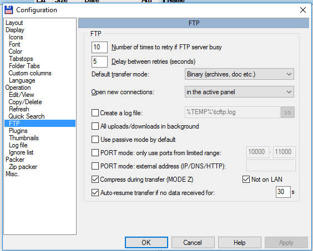Check PORT mode external address option
Screen dimensions: 313x251
[x=95, y=166]
